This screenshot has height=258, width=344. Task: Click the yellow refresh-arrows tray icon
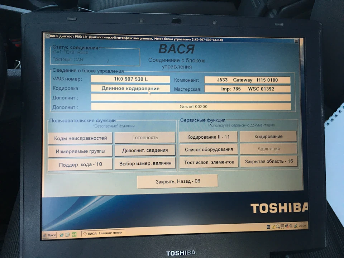point(273,227)
